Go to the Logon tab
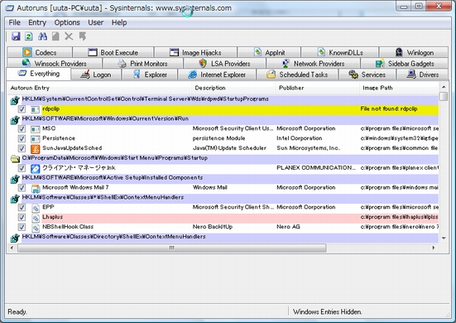Viewport: 456px width, 323px height. [x=96, y=75]
